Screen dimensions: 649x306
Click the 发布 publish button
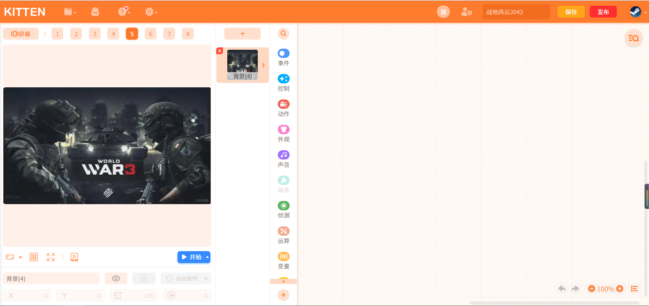603,12
